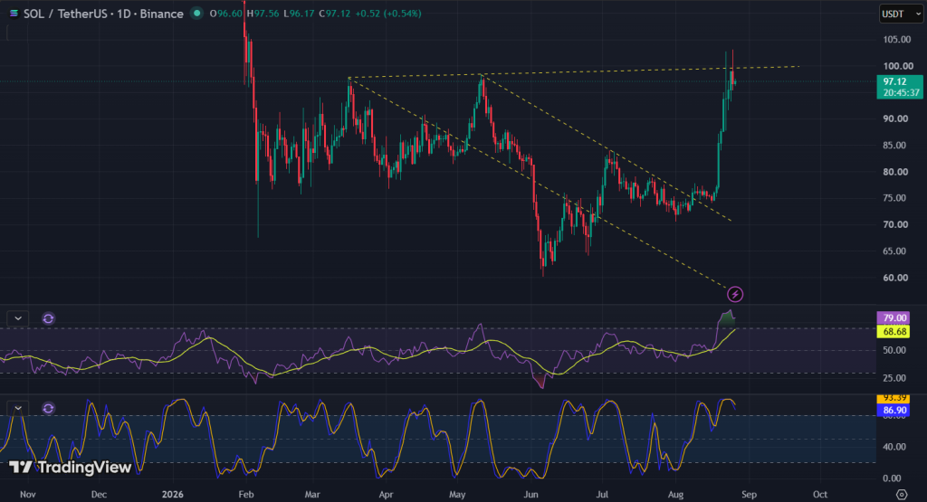Click the RSI pane refresh icon
927x502 pixels.
49,318
